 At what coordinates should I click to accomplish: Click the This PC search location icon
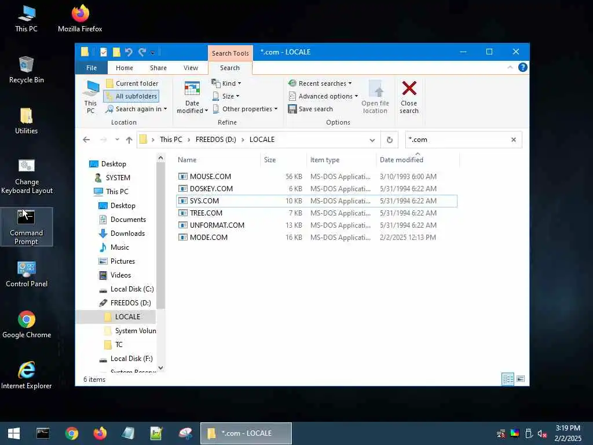click(91, 97)
